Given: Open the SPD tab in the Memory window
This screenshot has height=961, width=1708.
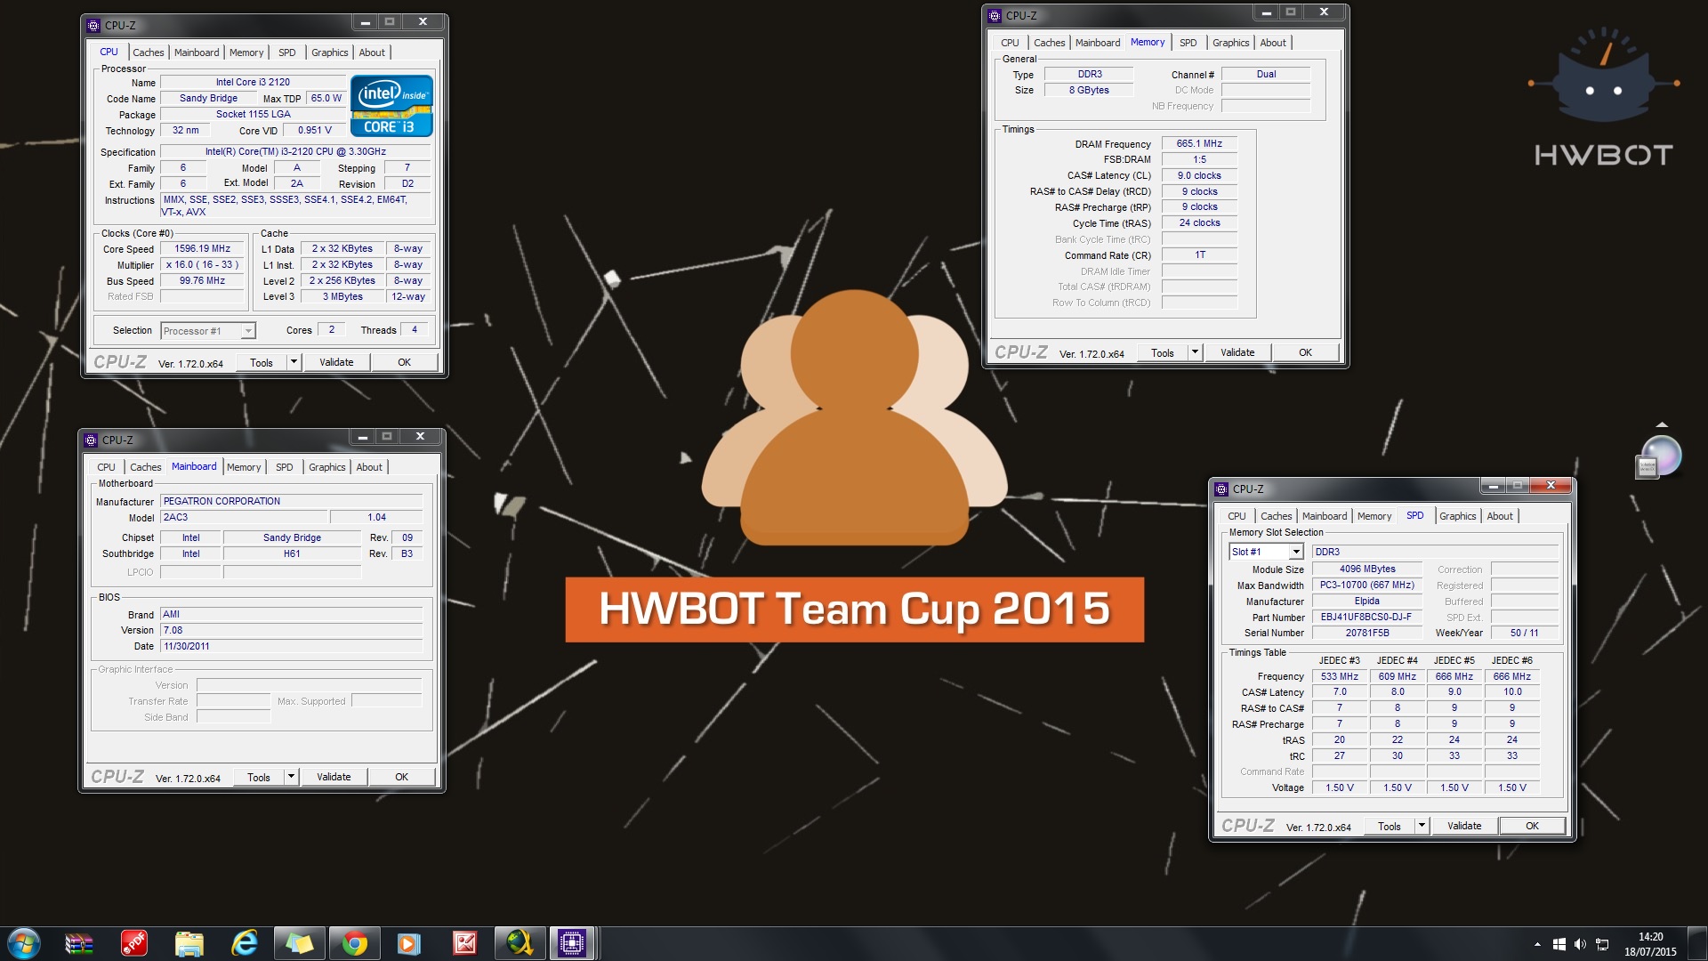Looking at the screenshot, I should tap(1188, 43).
